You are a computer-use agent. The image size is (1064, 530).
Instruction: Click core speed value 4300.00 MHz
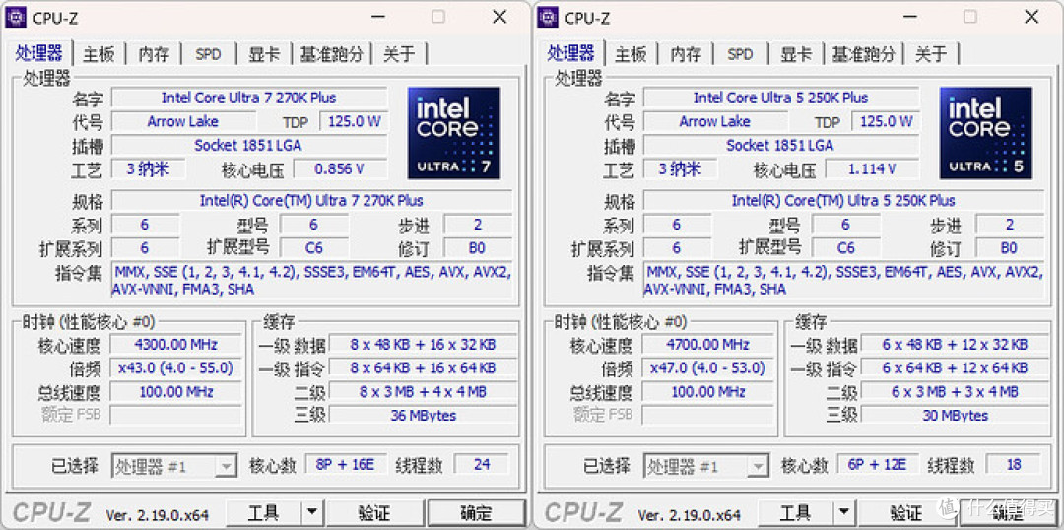(175, 344)
